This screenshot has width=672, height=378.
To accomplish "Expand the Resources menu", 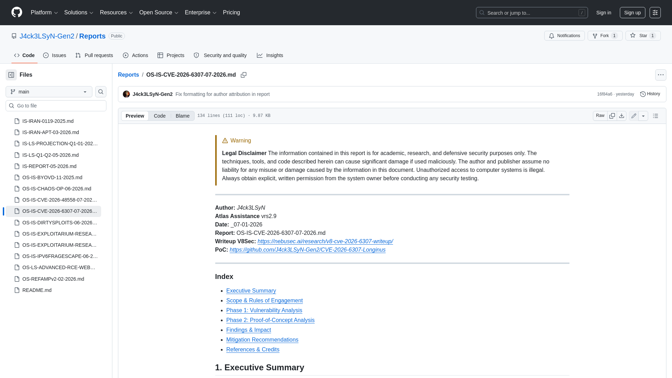I will [x=116, y=13].
